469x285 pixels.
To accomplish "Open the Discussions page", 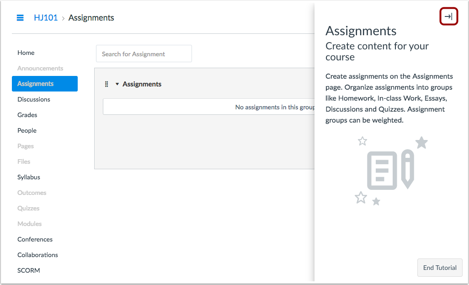I will point(34,99).
